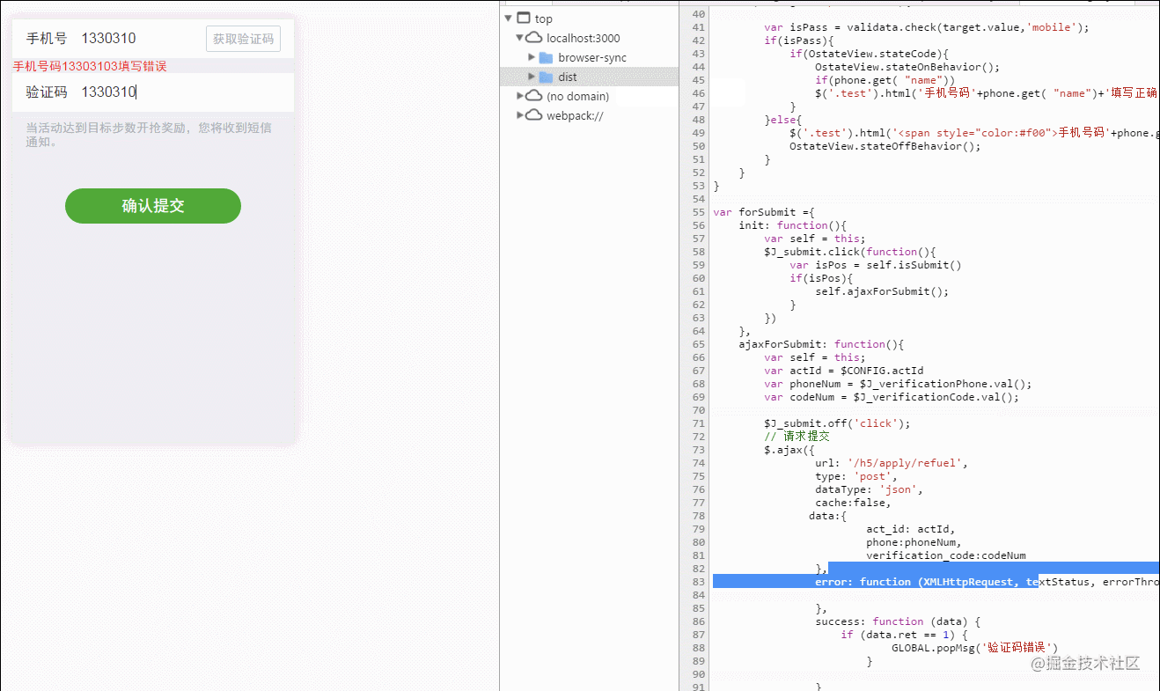Click the webpack:// cloud icon

[x=534, y=115]
